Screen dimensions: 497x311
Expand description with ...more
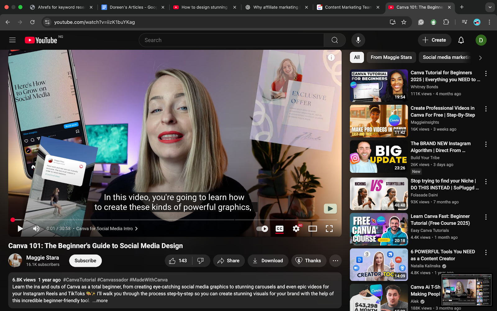pos(100,301)
